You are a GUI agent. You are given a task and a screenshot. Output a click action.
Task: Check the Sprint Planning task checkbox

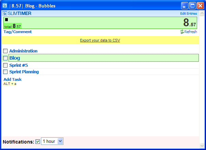coord(5,72)
